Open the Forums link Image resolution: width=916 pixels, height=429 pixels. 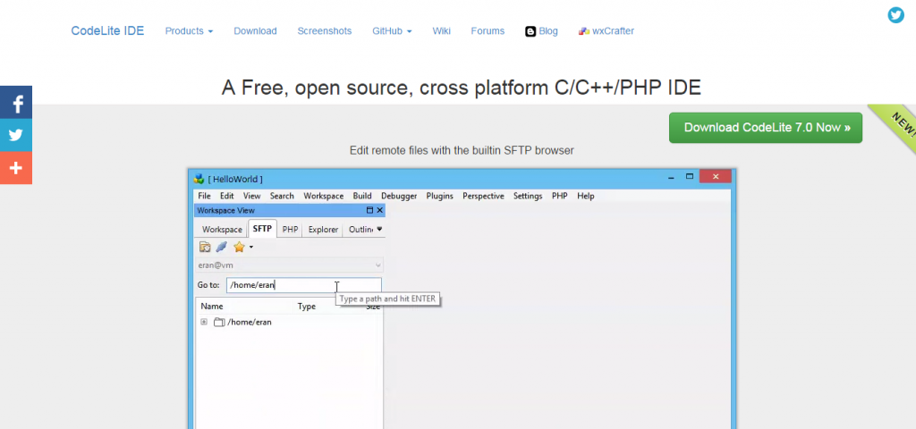[x=488, y=31]
